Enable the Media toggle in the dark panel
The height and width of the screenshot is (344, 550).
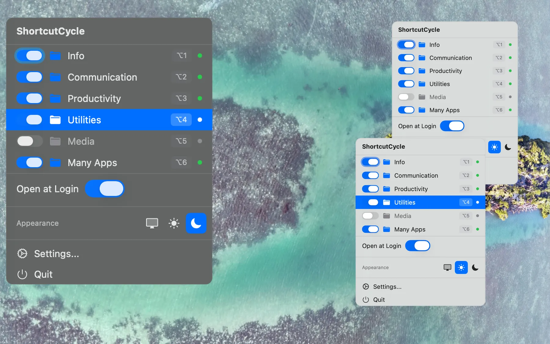[30, 141]
